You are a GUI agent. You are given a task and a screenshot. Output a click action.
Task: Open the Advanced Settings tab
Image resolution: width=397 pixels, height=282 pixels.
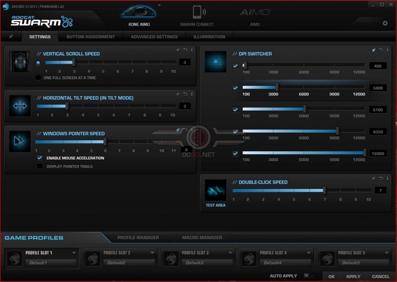pos(154,37)
